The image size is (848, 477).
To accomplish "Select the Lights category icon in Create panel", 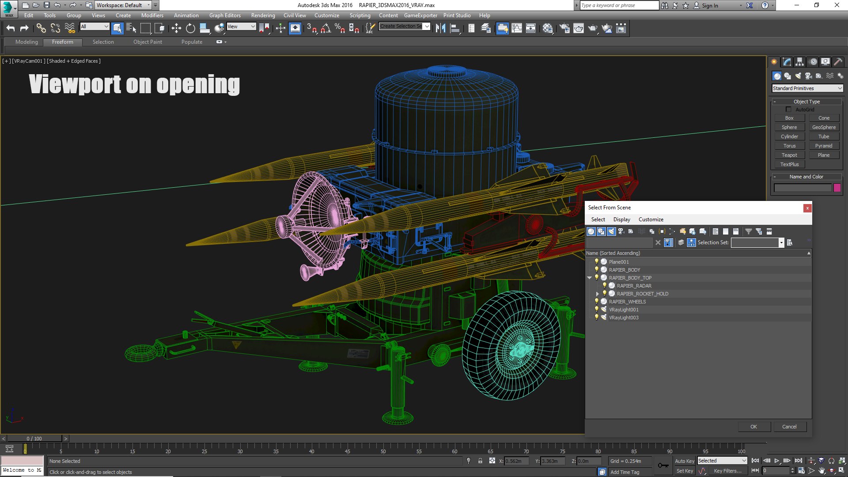I will point(798,76).
